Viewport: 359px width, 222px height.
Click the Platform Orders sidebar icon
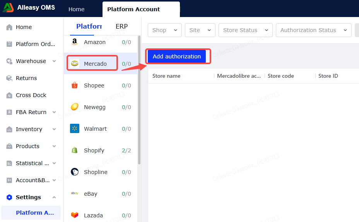[x=9, y=44]
